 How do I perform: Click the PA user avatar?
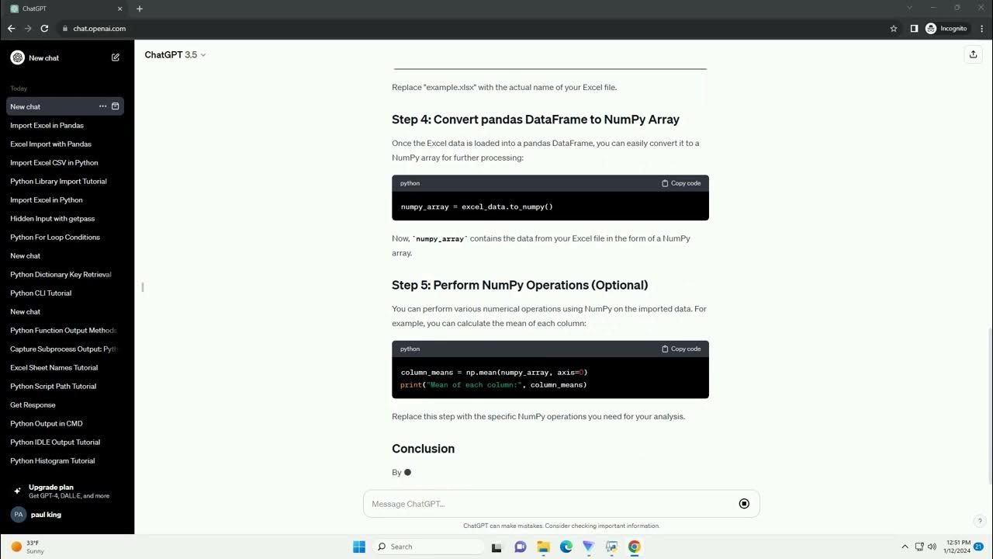click(x=18, y=514)
